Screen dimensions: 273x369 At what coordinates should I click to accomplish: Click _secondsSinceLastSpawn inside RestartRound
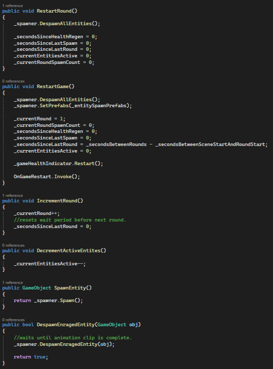click(x=45, y=43)
